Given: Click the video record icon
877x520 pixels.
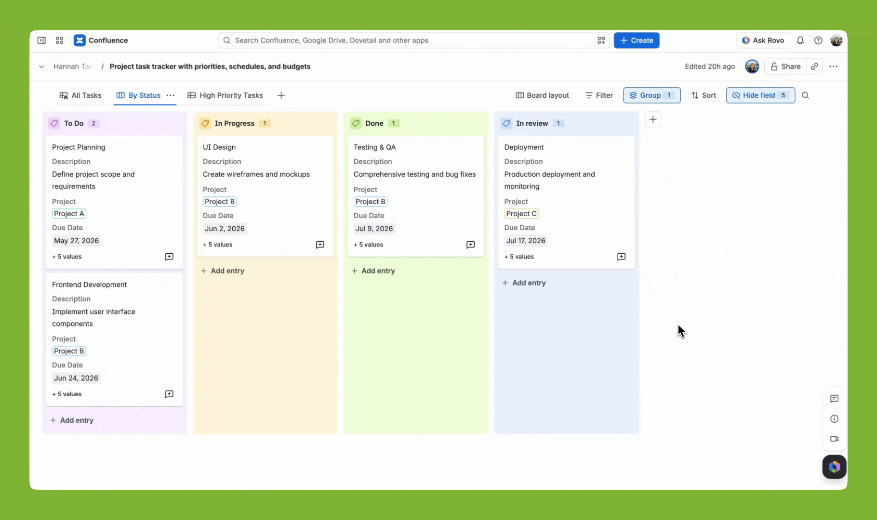Looking at the screenshot, I should click(x=835, y=439).
